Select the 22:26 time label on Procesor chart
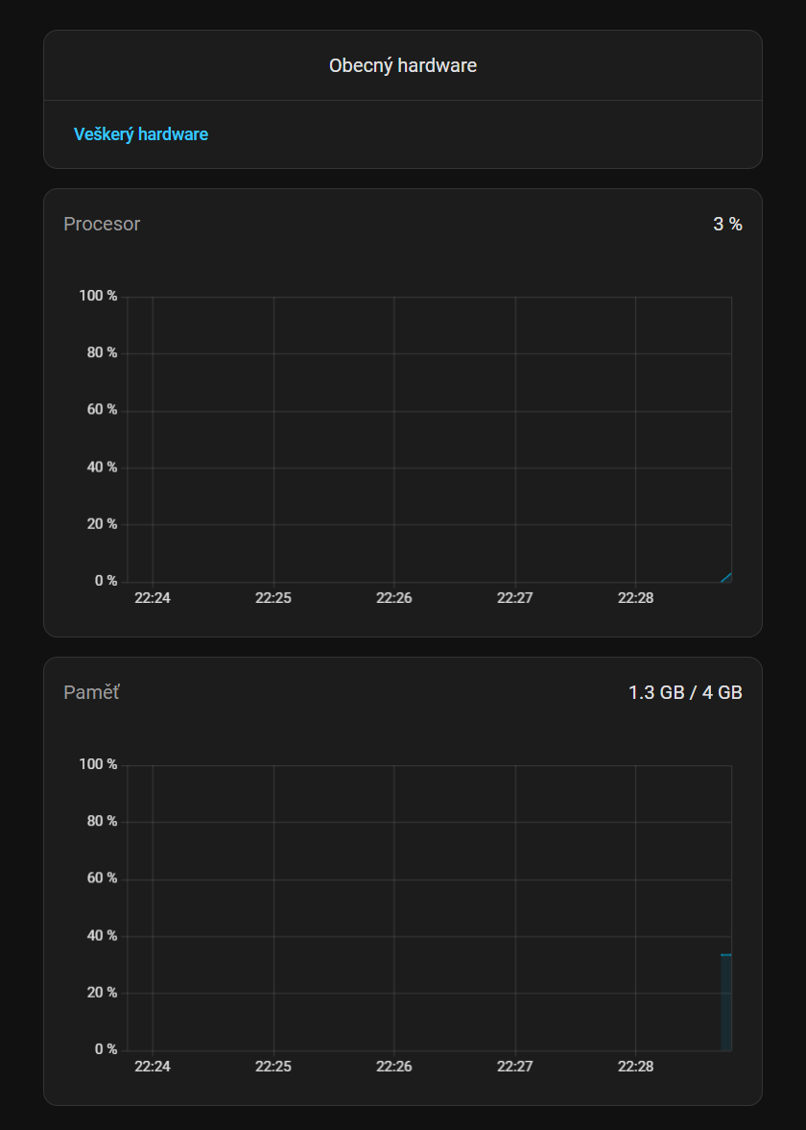This screenshot has height=1130, width=806. pos(394,597)
